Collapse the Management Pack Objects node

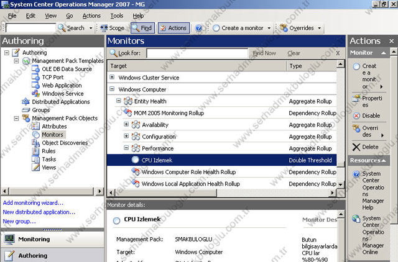16,119
